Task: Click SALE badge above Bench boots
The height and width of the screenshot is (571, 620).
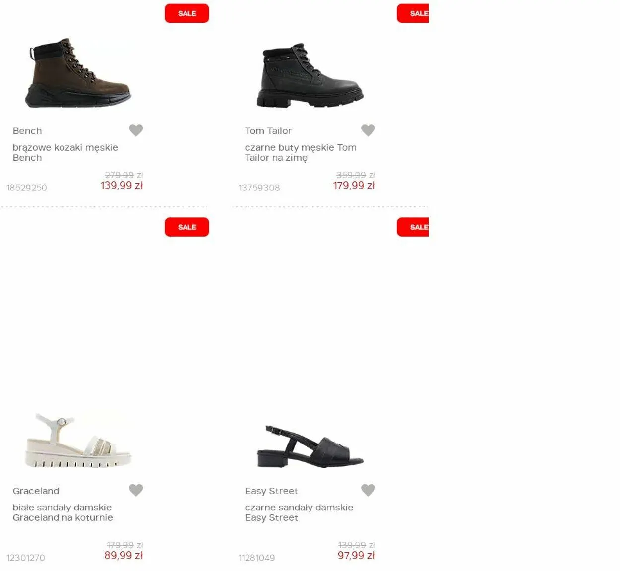Action: pos(187,13)
